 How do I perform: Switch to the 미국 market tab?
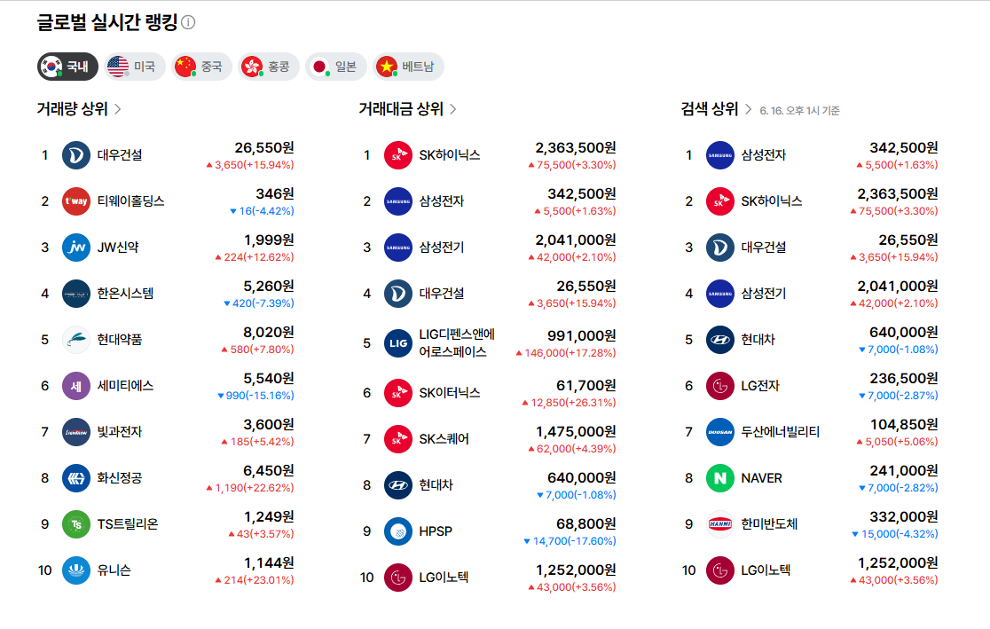click(x=135, y=67)
